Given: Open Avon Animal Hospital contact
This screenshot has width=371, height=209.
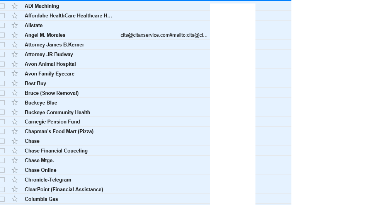Looking at the screenshot, I should [50, 64].
